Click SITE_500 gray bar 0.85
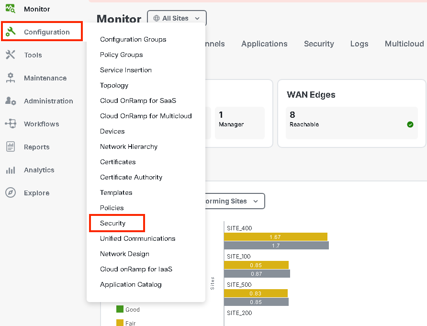The height and width of the screenshot is (326, 427). 256,302
